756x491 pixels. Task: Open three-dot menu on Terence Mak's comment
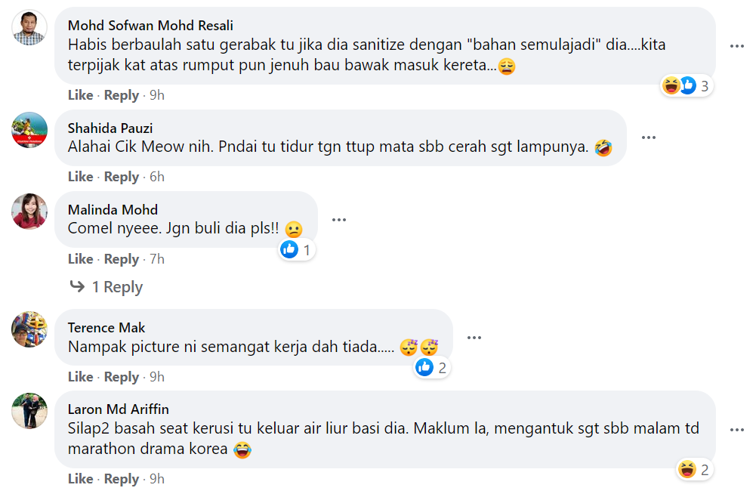click(474, 338)
